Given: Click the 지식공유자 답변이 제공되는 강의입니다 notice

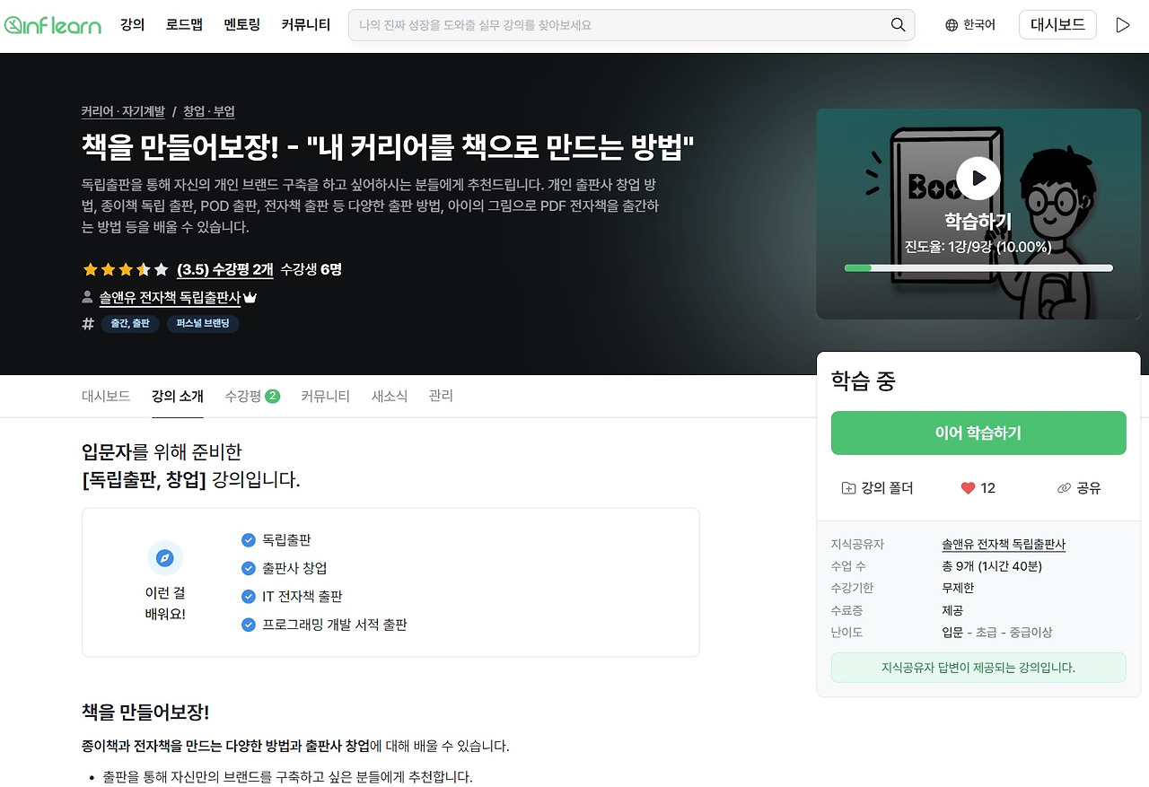Looking at the screenshot, I should 978,668.
